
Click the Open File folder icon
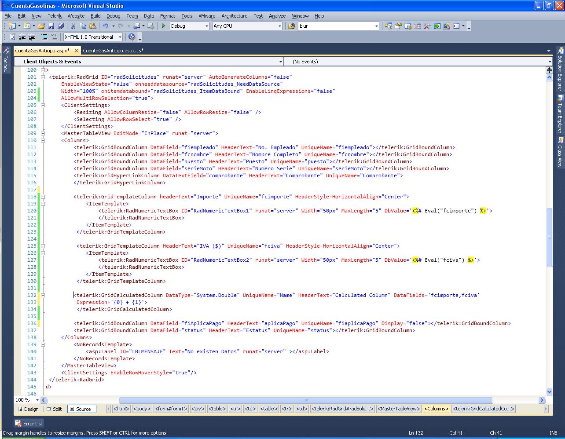pyautogui.click(x=41, y=26)
